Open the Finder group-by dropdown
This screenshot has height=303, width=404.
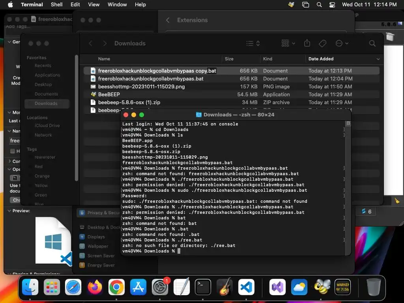coord(288,43)
